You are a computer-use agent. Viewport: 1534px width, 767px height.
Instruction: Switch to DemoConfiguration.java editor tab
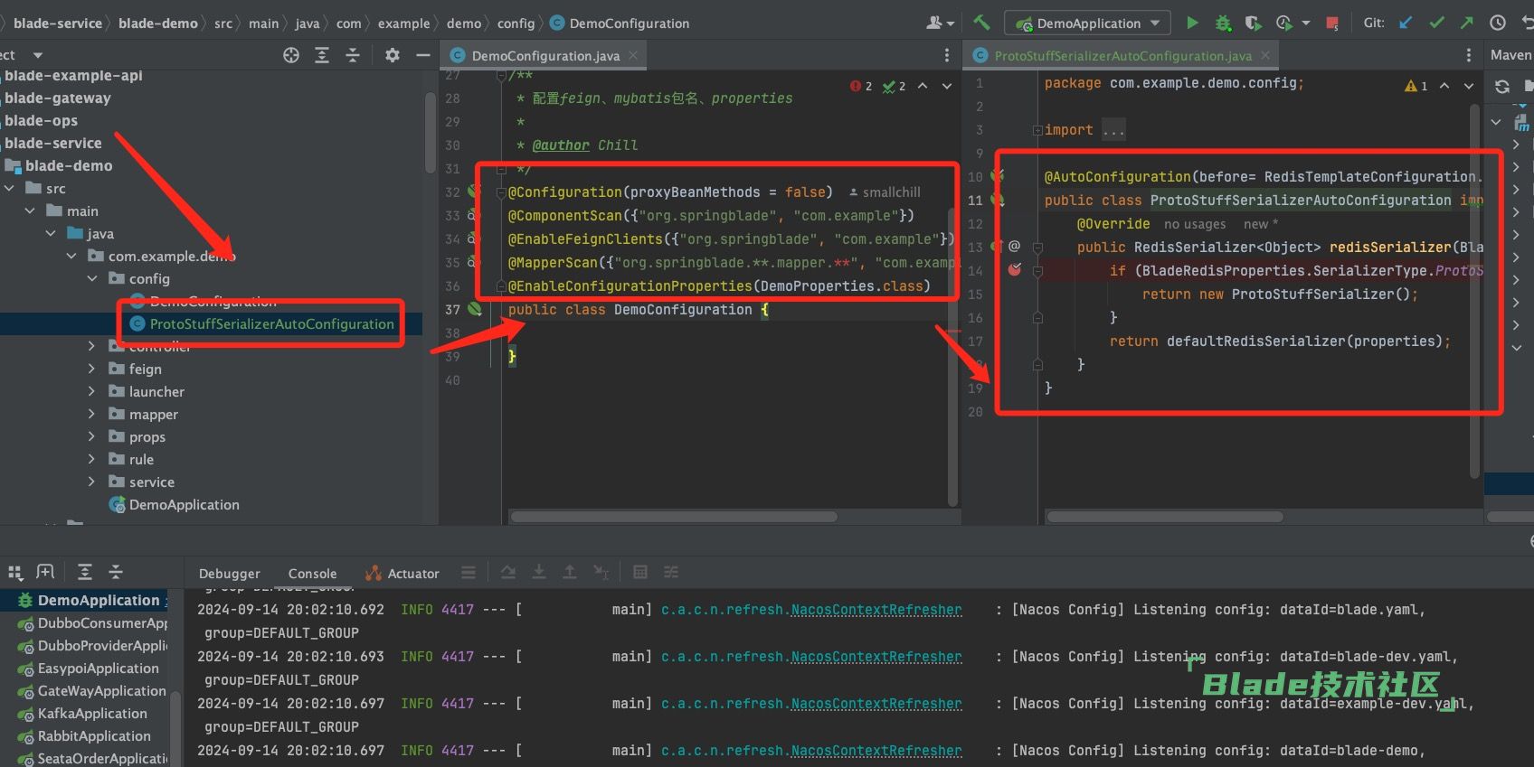pos(545,55)
